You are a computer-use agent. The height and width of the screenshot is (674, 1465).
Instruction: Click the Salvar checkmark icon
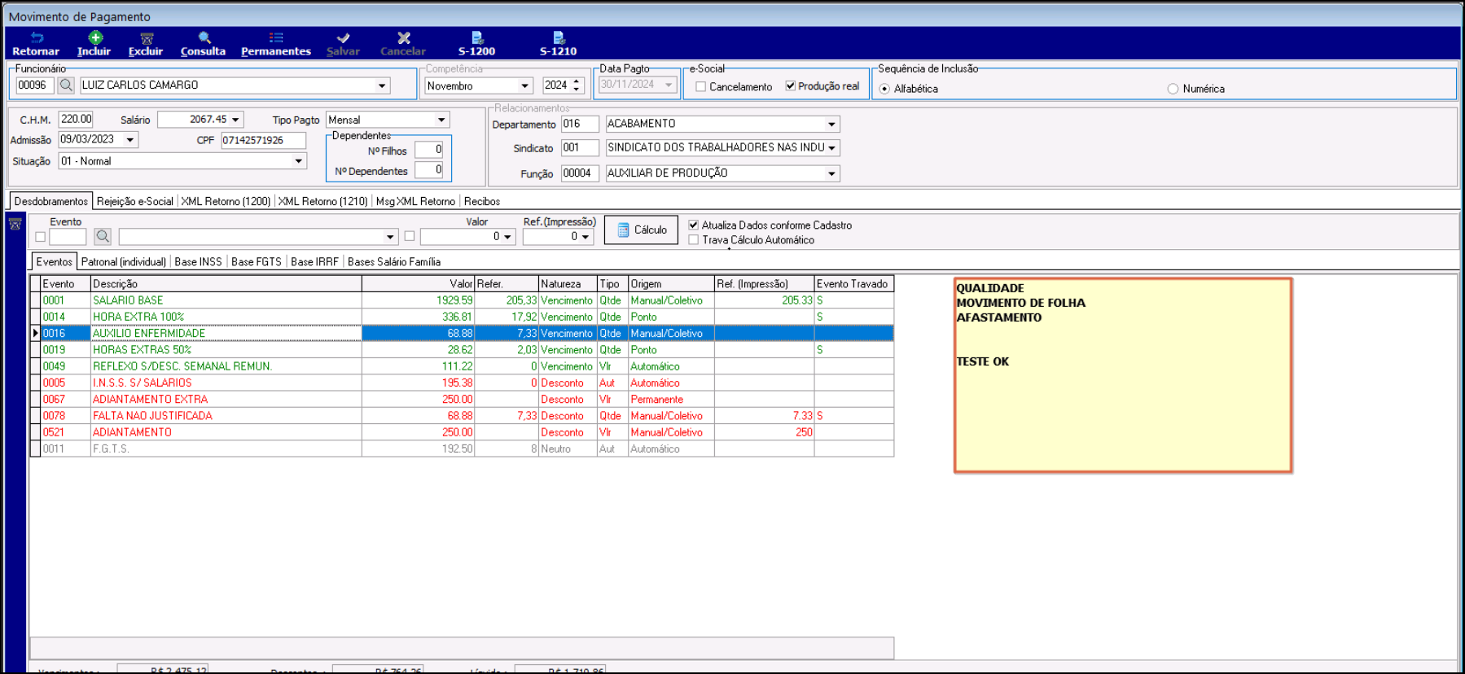coord(343,38)
